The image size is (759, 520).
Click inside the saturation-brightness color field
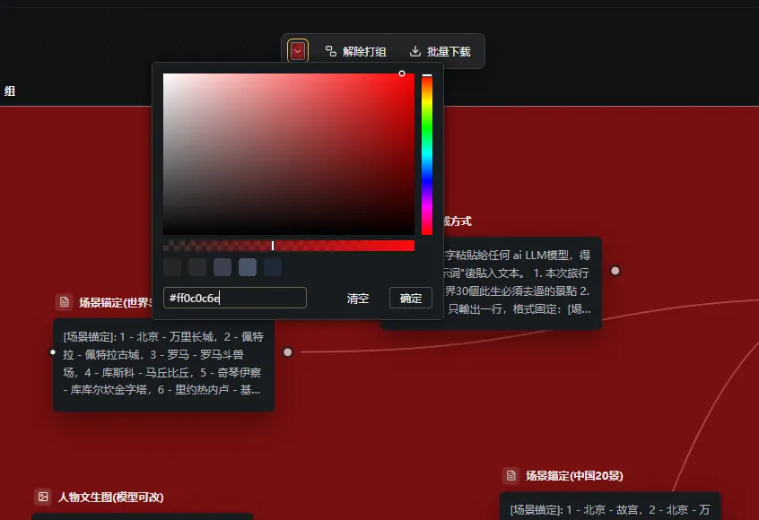[289, 154]
